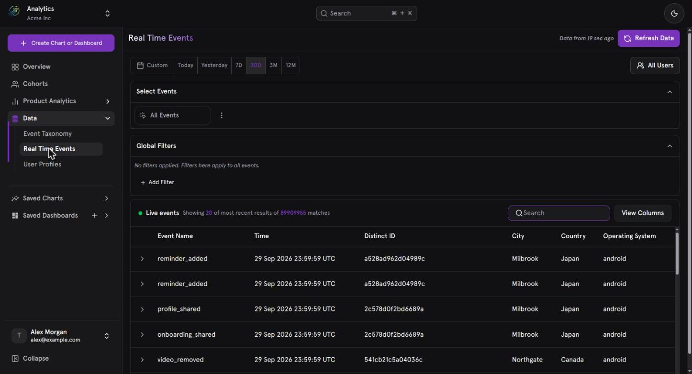
Task: Click the Saved Dashboards grid icon
Action: [x=15, y=216]
